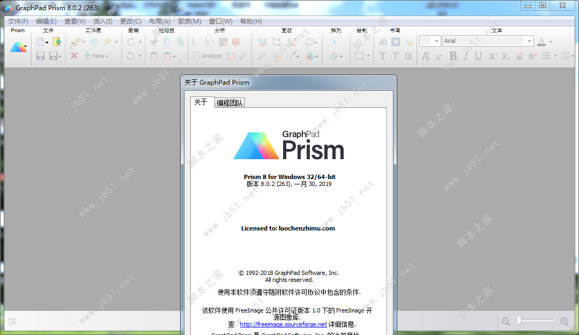Click the Analyze button
Screen dimensions: 579x335
pyautogui.click(x=207, y=56)
